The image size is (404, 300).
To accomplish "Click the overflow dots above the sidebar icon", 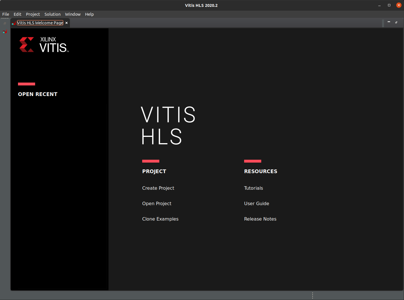I will (x=5, y=19).
